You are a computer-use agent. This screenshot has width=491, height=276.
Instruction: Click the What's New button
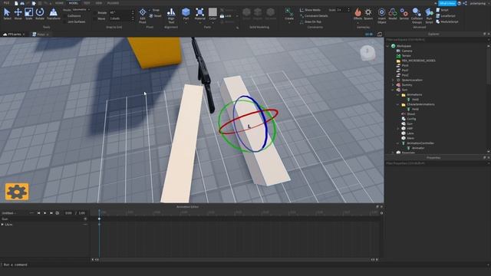447,3
